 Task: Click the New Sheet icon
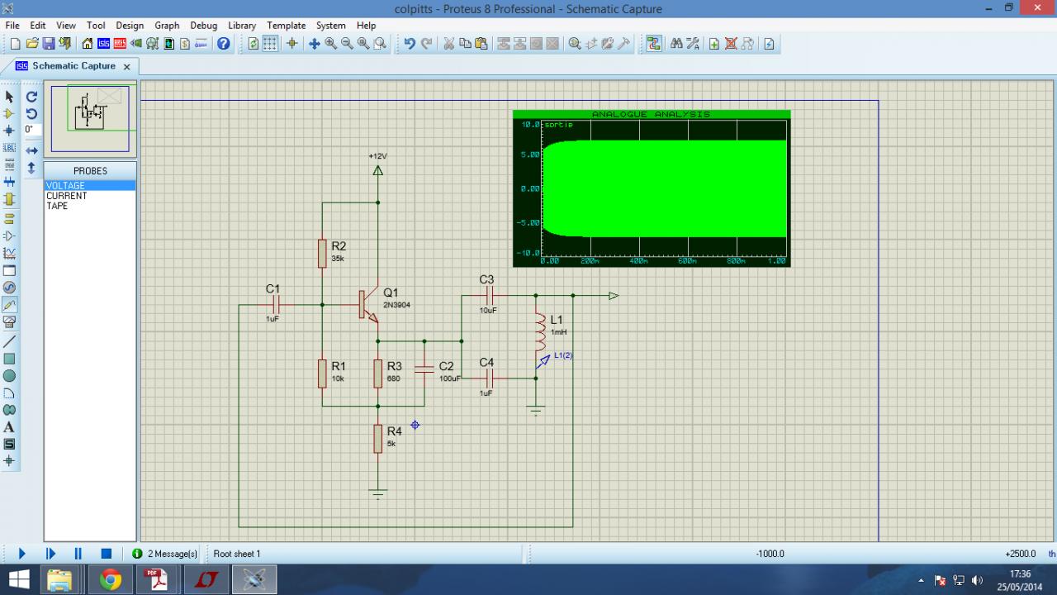coord(714,44)
